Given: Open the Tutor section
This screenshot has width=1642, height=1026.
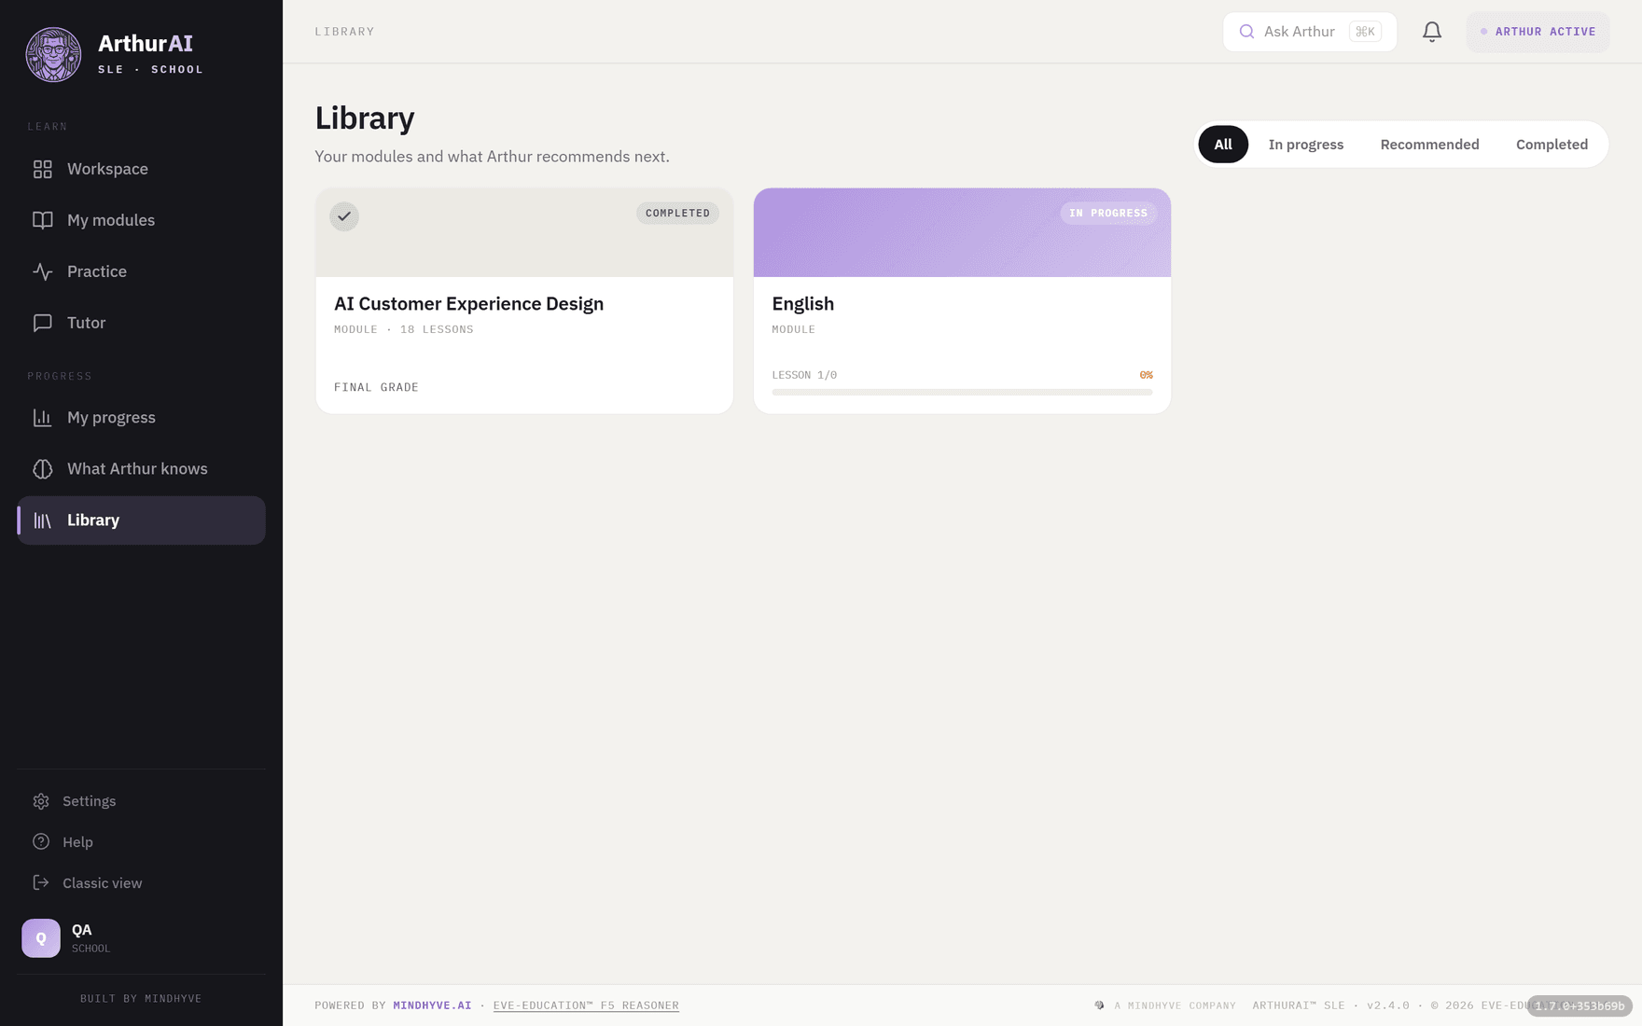Looking at the screenshot, I should pos(142,323).
